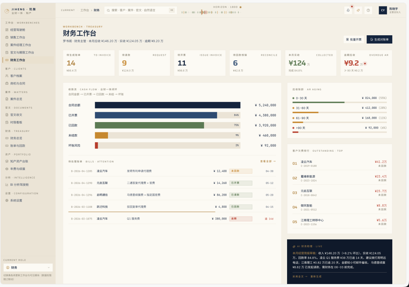This screenshot has height=287, width=409.
Task: Follow the 查看全部 link above the bills
Action: 268,162
